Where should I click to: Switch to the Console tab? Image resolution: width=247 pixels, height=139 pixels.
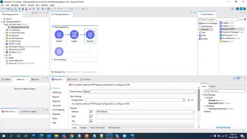tap(72, 80)
